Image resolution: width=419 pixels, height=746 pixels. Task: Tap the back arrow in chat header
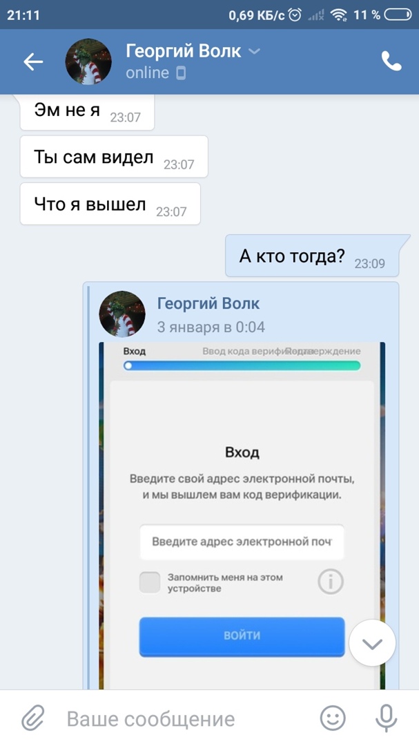click(33, 62)
